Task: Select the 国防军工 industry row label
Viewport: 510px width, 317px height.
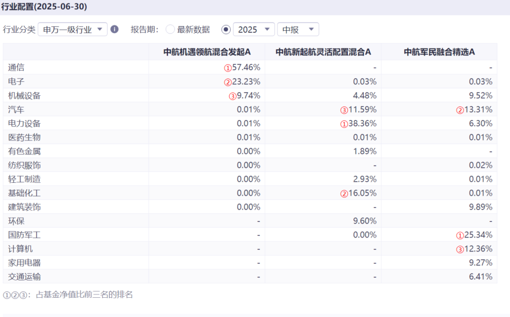Action: [24, 235]
